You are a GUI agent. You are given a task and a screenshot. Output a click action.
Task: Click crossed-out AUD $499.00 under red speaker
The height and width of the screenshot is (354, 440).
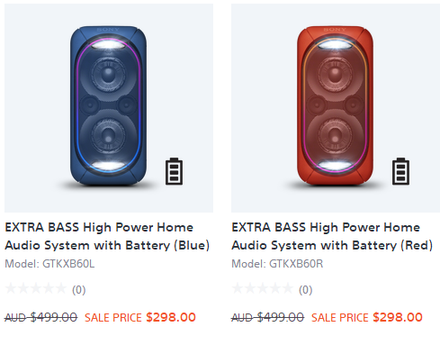(x=268, y=317)
